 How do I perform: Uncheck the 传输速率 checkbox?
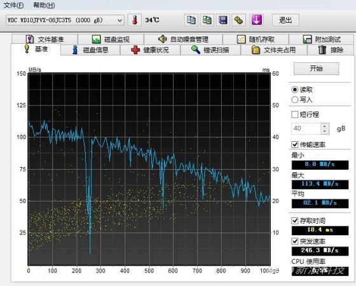pyautogui.click(x=295, y=144)
